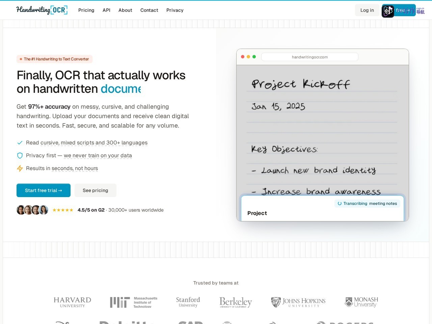Select the five-star rating icons
Viewport: 432px width, 324px height.
[63, 210]
